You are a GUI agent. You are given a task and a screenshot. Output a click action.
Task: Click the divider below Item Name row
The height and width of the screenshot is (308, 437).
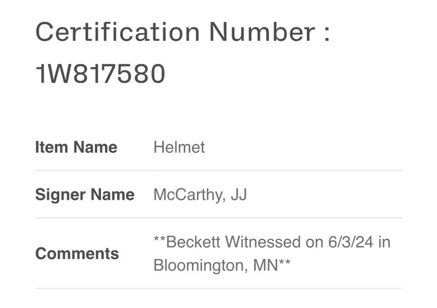click(x=218, y=170)
